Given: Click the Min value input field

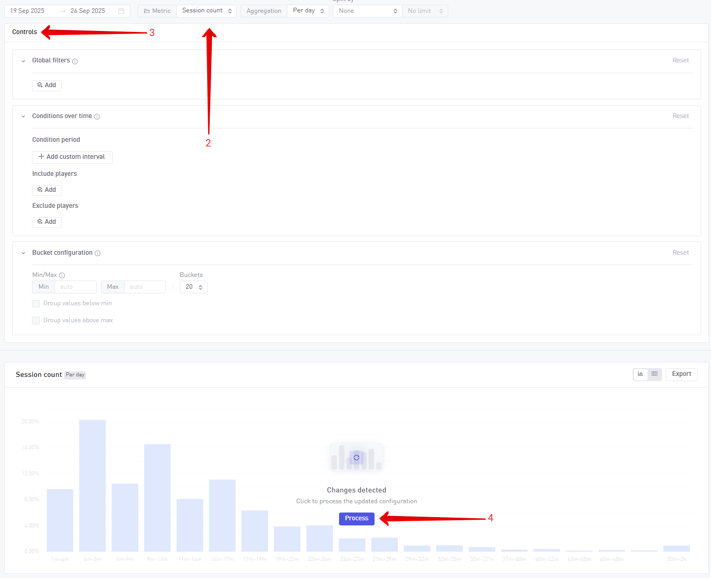Looking at the screenshot, I should [75, 287].
